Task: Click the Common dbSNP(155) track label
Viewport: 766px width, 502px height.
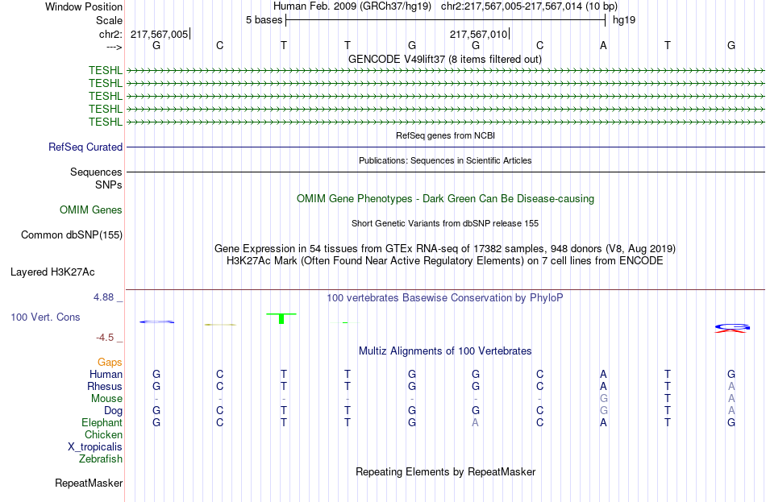Action: click(x=72, y=235)
